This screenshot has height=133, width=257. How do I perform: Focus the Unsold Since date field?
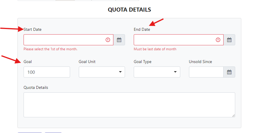206,72
